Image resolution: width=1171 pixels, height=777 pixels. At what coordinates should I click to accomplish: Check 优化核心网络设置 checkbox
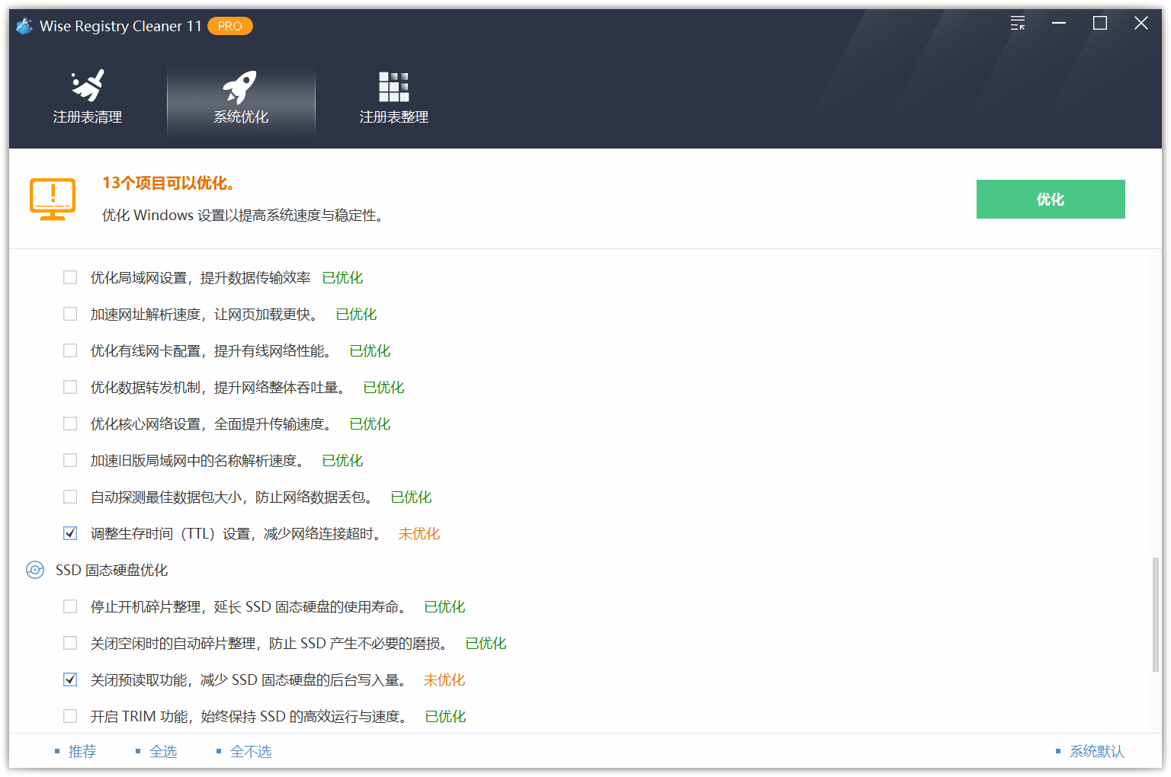70,424
